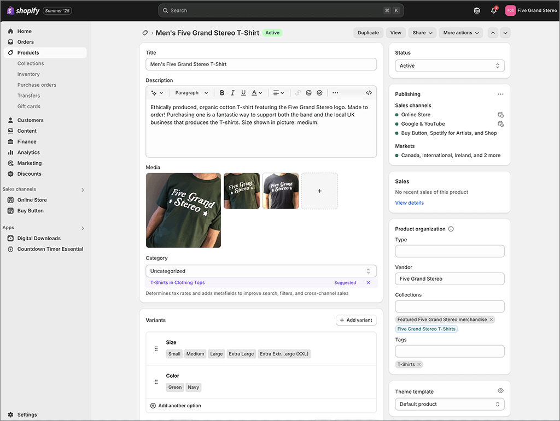Select the large green T-shirt image
Image resolution: width=560 pixels, height=421 pixels.
pyautogui.click(x=183, y=210)
